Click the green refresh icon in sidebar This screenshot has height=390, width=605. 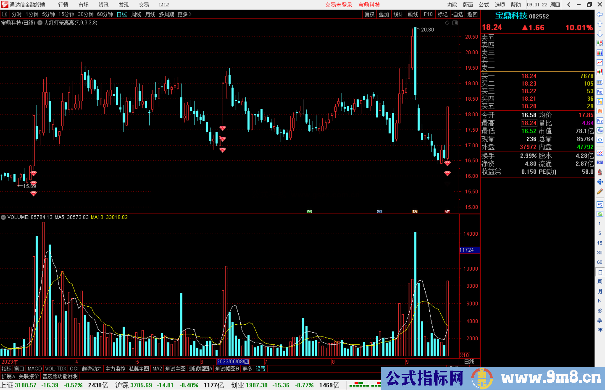tap(600, 214)
